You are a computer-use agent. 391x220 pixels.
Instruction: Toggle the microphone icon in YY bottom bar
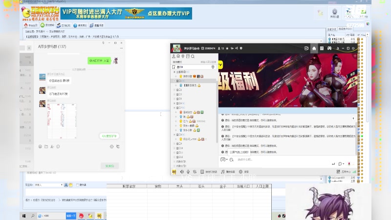click(x=188, y=172)
